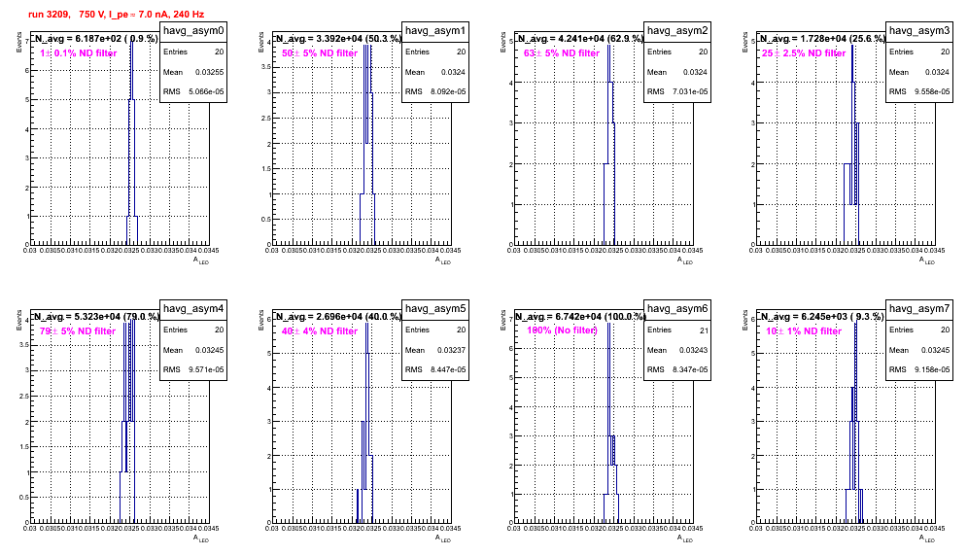Click the red run 3209 header text

click(116, 15)
